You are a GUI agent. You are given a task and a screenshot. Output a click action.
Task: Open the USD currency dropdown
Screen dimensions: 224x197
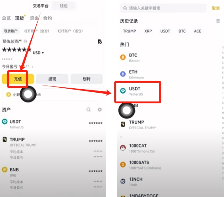[x=38, y=53]
